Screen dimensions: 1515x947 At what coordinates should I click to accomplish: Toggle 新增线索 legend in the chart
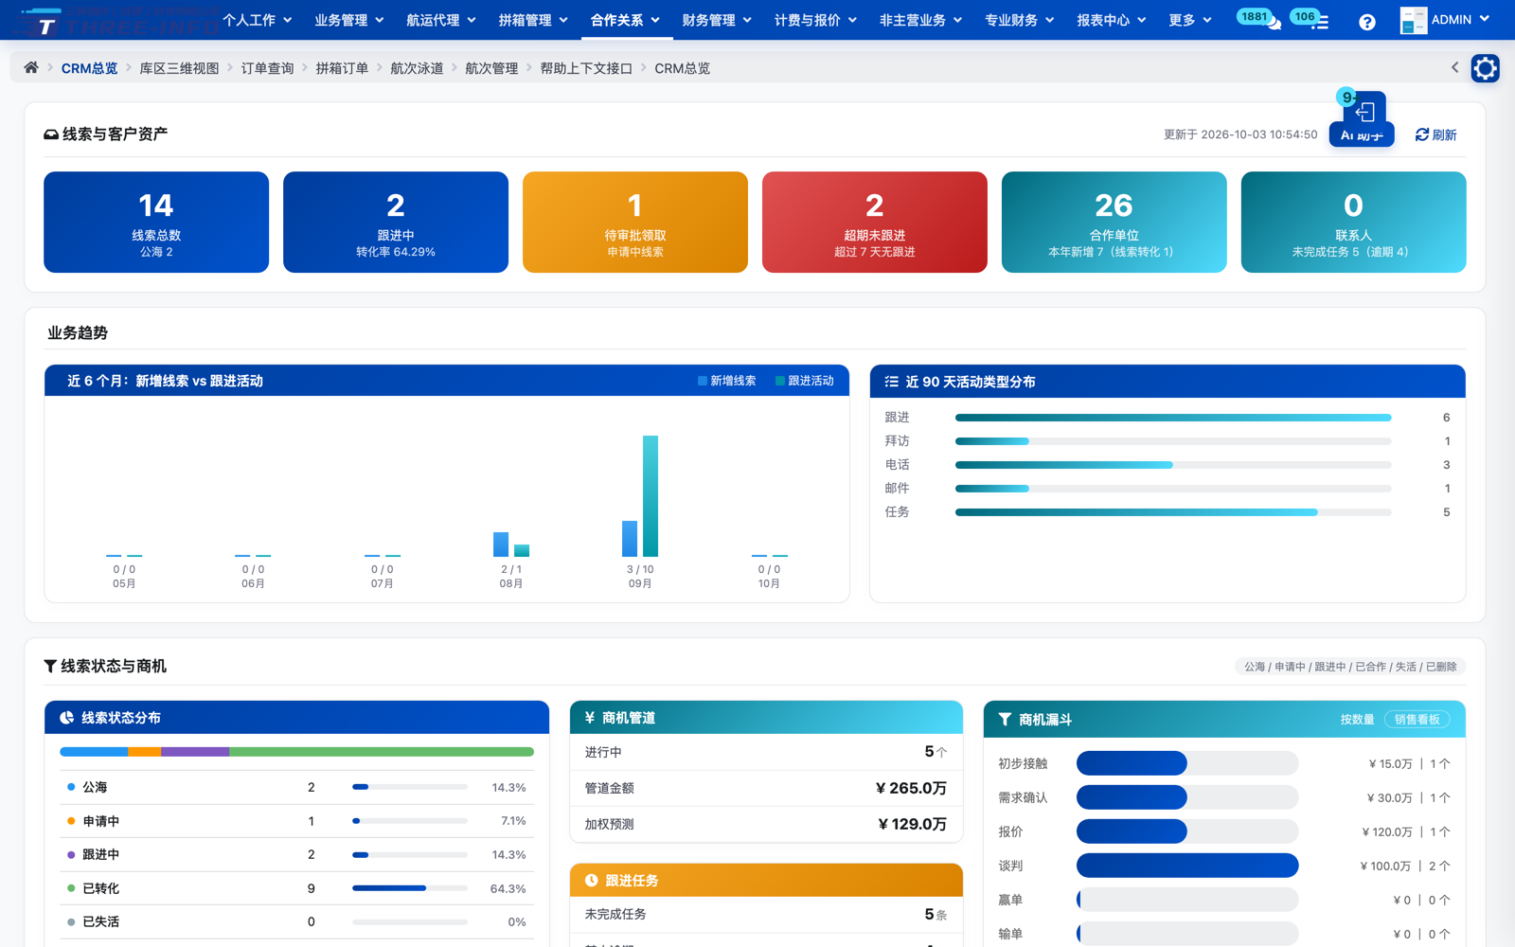[x=726, y=381]
